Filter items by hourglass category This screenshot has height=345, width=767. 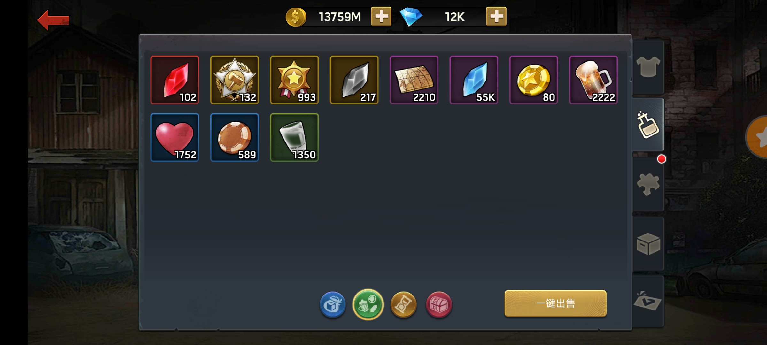[x=404, y=304]
